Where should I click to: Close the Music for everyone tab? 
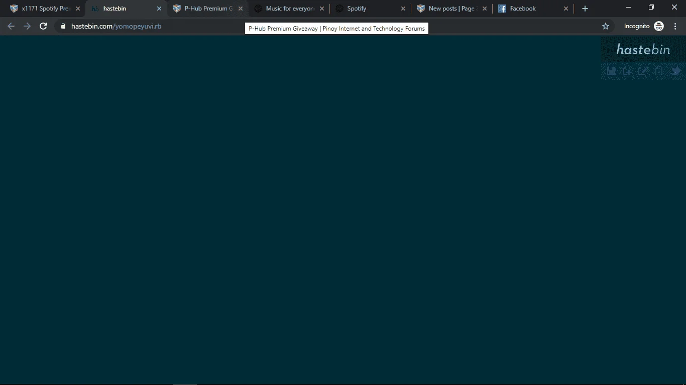[x=322, y=9]
